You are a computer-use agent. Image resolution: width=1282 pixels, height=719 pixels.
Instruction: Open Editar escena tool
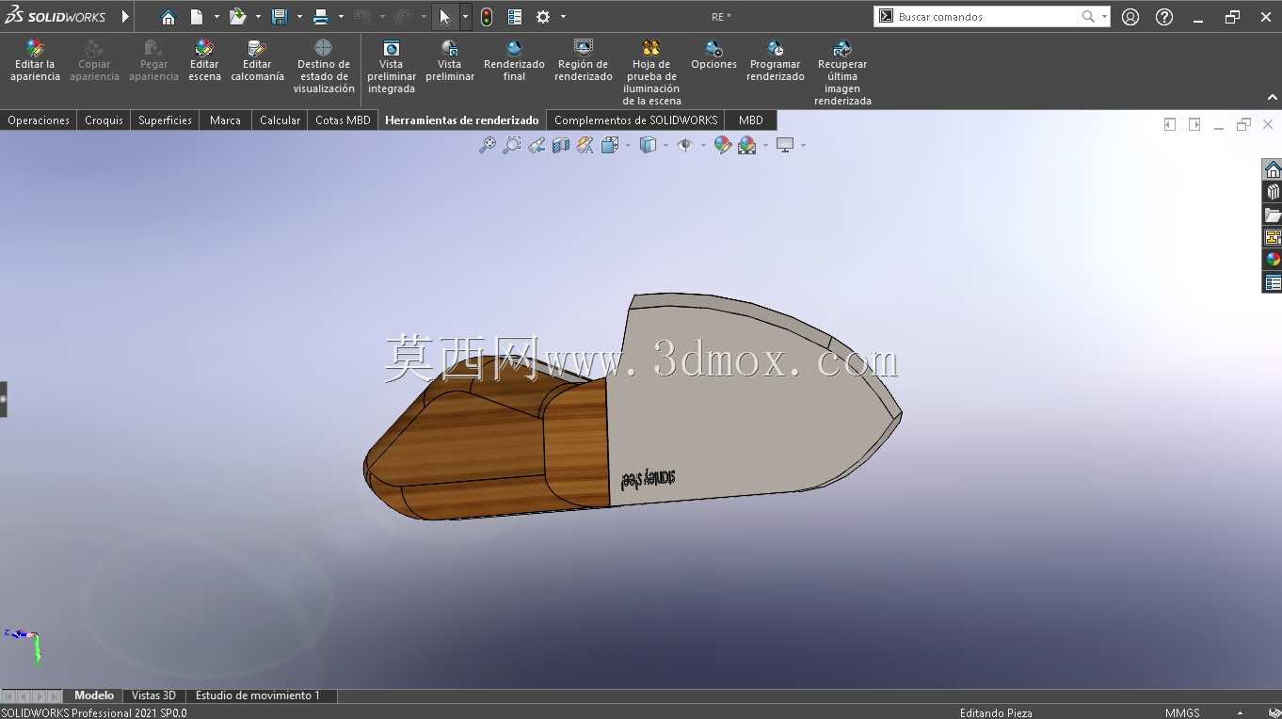click(x=204, y=61)
